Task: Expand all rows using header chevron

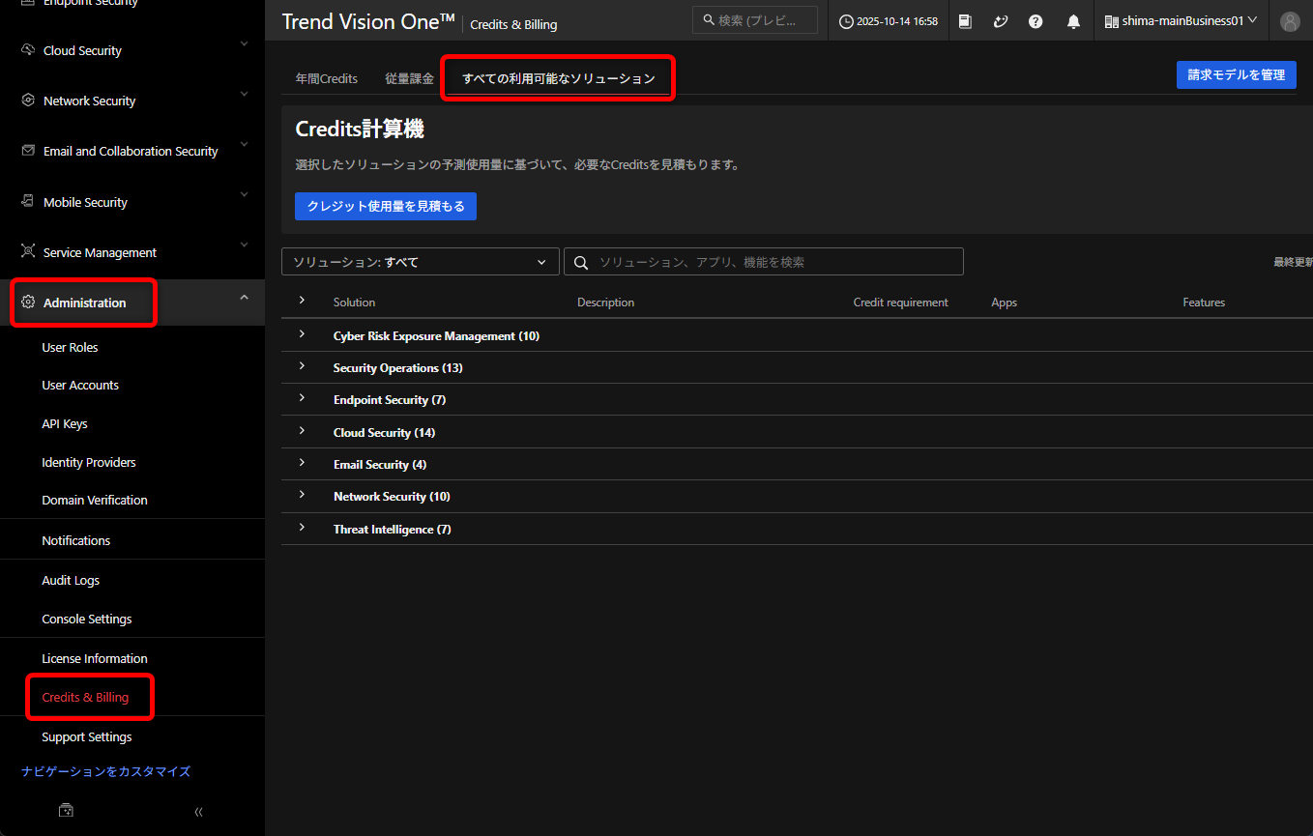Action: (302, 302)
